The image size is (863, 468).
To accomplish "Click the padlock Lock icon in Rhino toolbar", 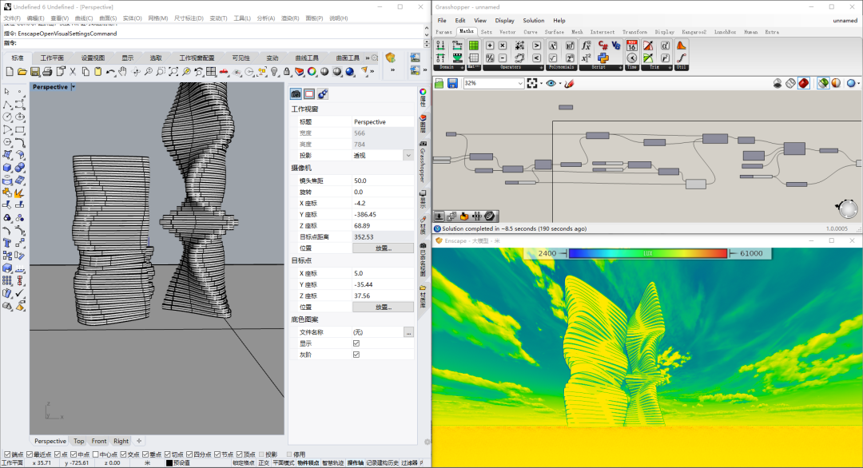I will pos(287,72).
